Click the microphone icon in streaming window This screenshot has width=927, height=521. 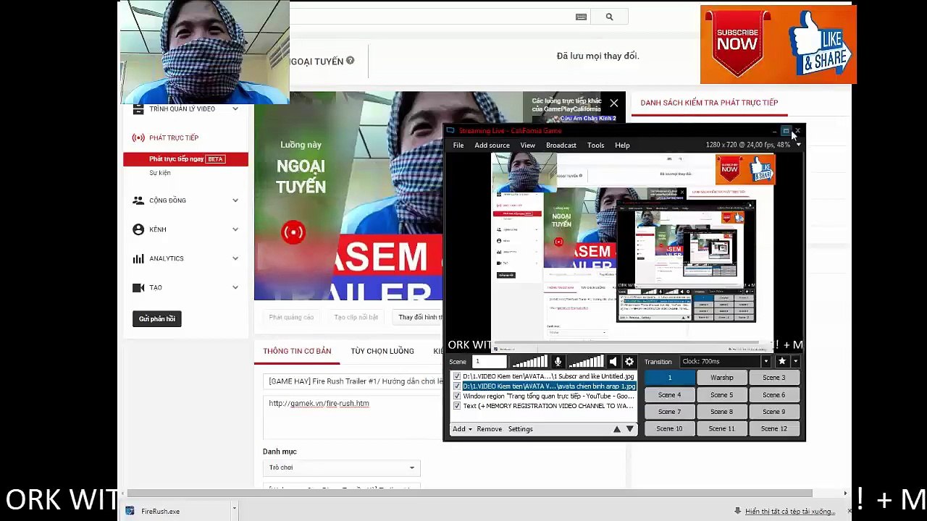(558, 362)
